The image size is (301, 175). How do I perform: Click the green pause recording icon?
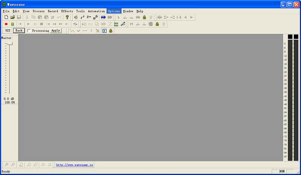pos(12,24)
